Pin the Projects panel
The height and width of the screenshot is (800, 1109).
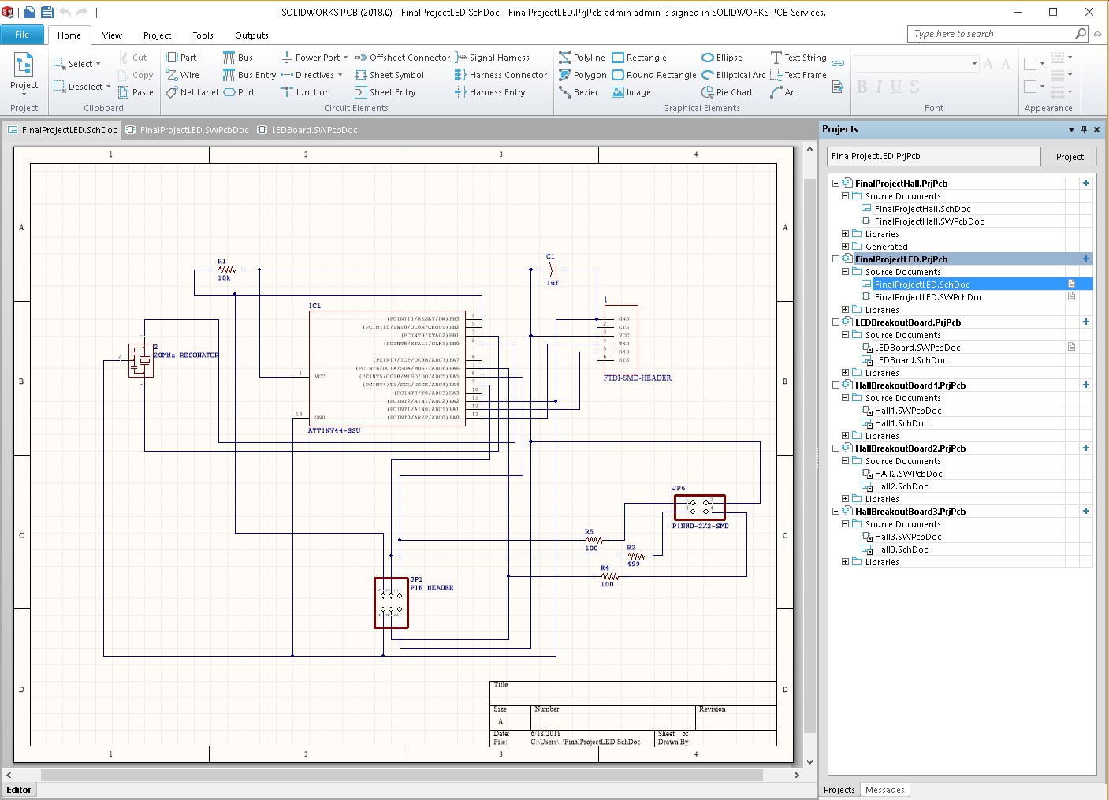pyautogui.click(x=1084, y=129)
